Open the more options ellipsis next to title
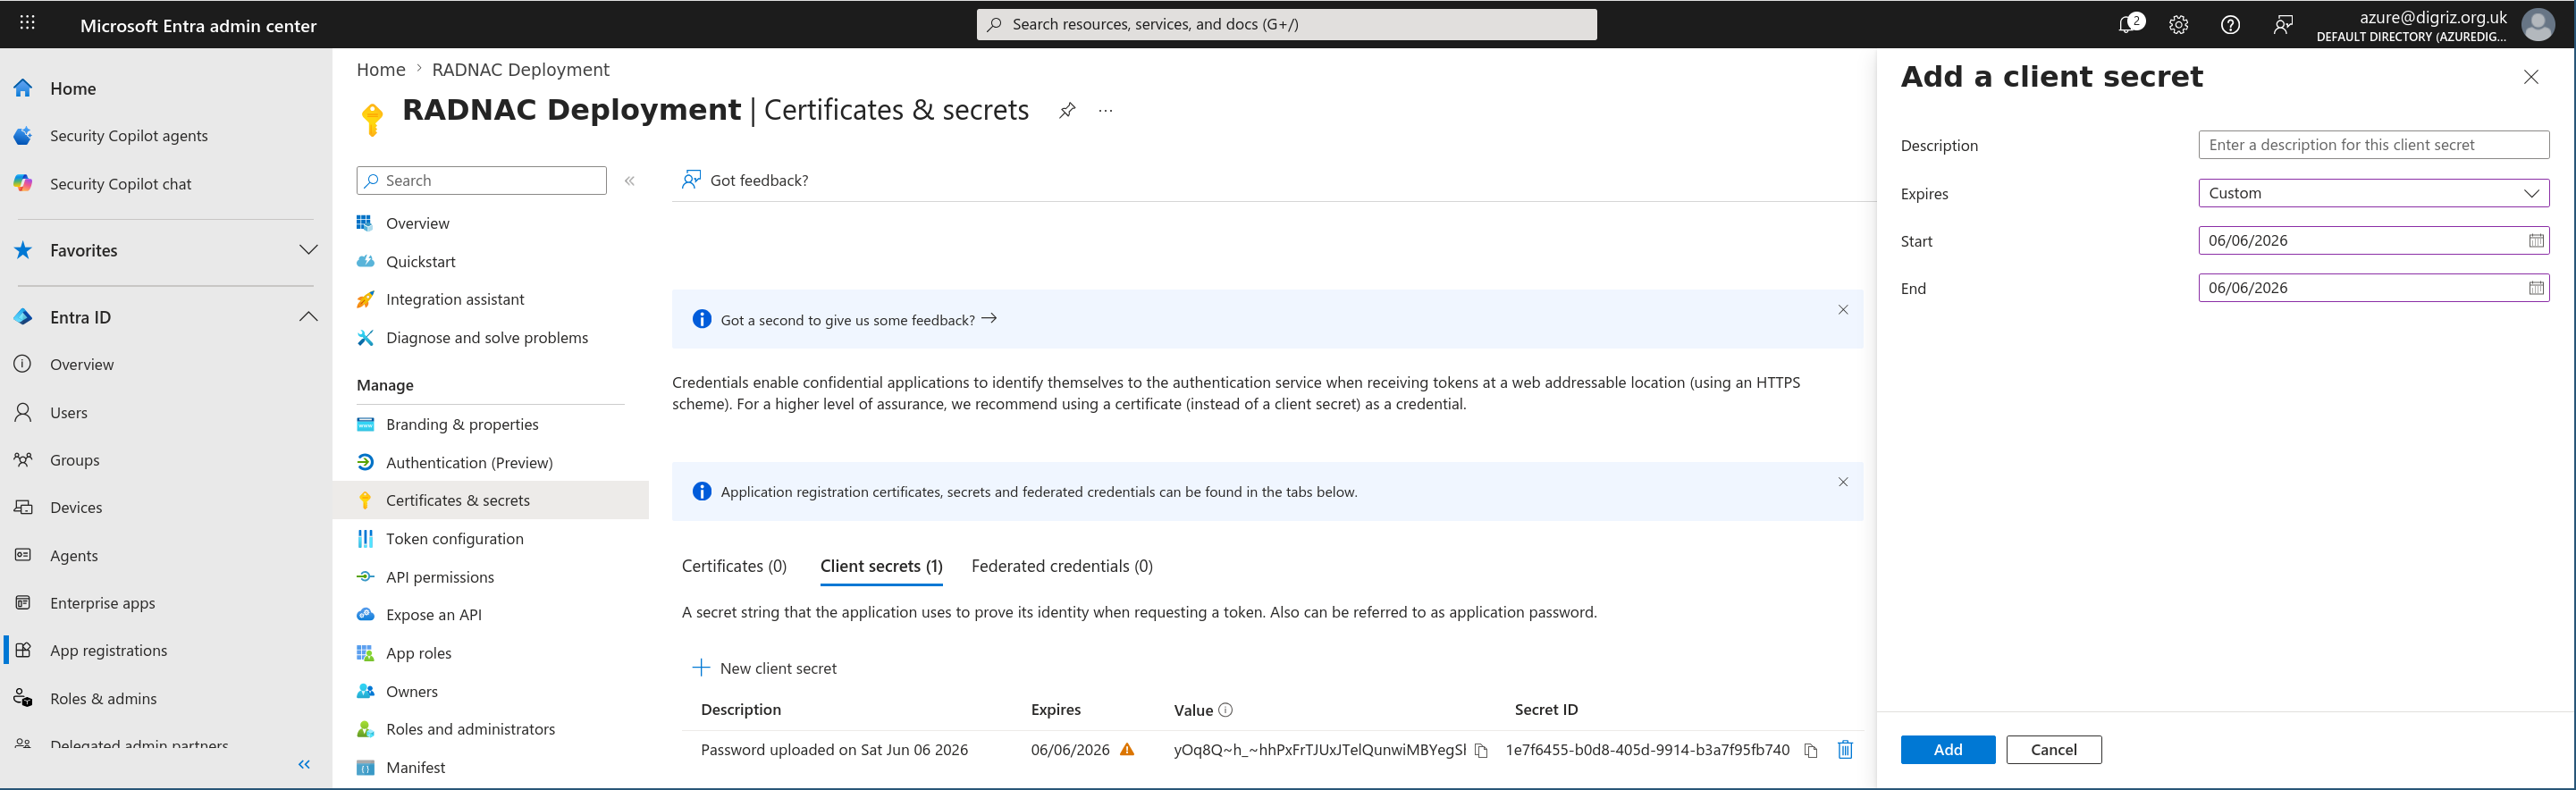The width and height of the screenshot is (2576, 790). (1105, 110)
